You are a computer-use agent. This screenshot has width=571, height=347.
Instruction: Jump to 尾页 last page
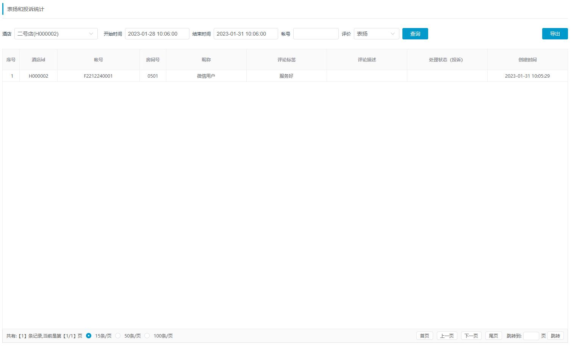(x=493, y=336)
